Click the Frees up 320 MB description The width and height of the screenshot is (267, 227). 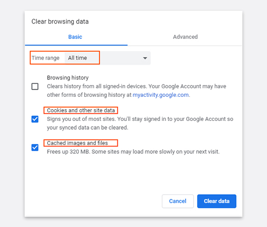pos(133,152)
